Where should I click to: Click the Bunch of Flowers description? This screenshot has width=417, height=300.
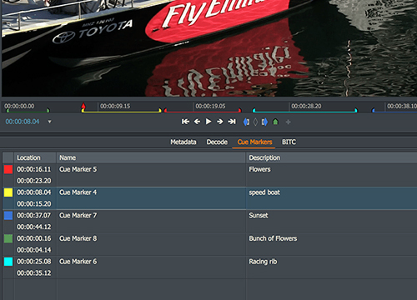(x=332, y=244)
